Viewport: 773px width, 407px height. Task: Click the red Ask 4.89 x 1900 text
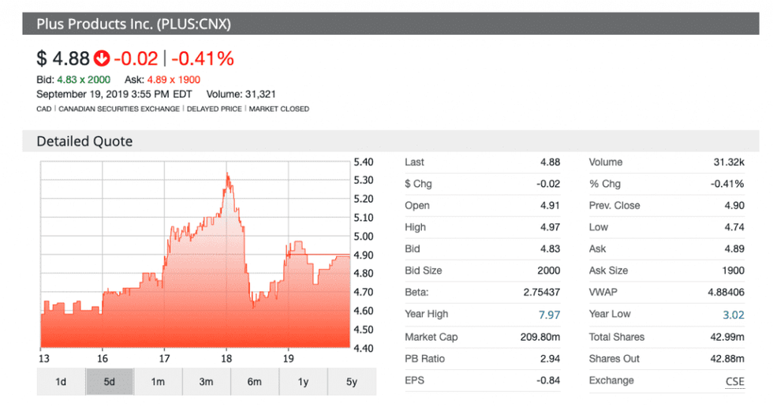point(173,80)
